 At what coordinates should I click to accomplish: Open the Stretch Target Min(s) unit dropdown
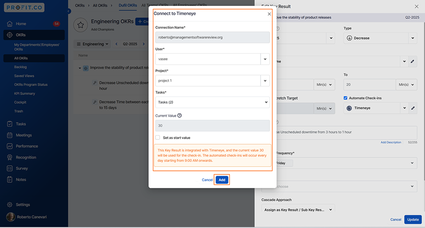324,108
